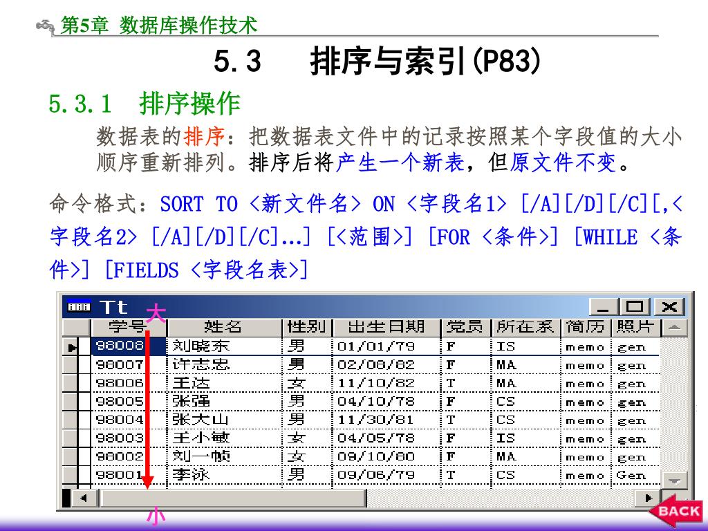Click the row selector for record 98002

coord(71,456)
